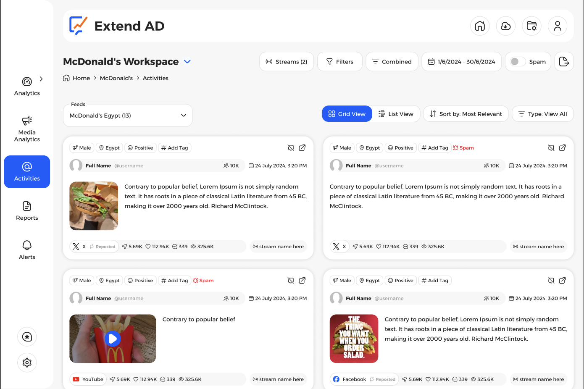This screenshot has height=389, width=584.
Task: Open the folder settings icon in the header
Action: [531, 26]
